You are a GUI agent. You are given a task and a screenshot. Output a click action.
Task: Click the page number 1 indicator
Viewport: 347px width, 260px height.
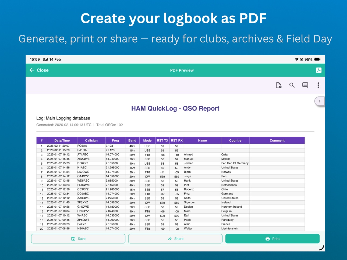[320, 101]
